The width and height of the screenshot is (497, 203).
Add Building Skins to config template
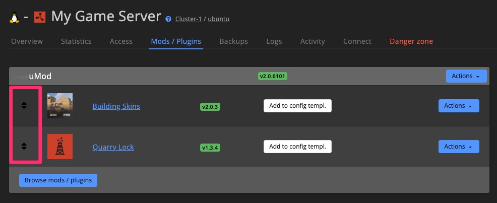coord(297,106)
